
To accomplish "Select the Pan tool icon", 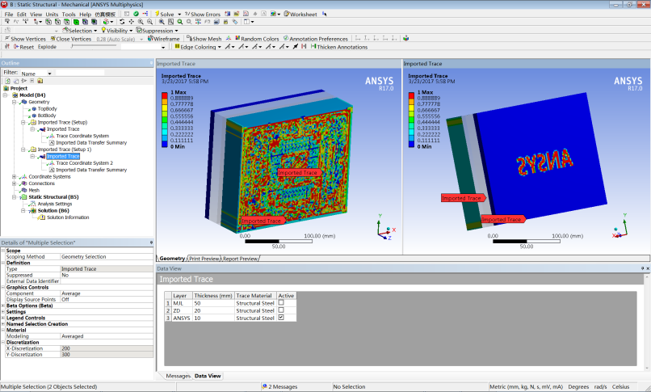I will tap(131, 22).
